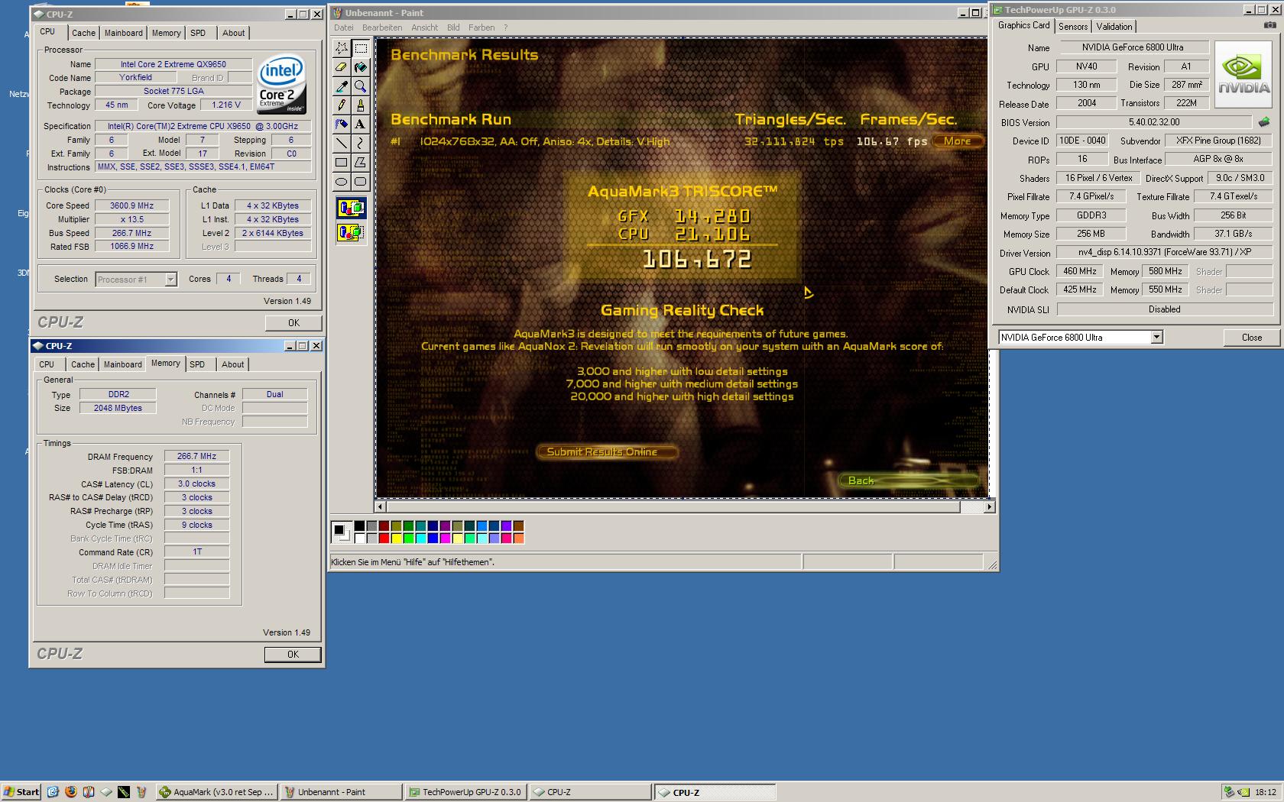The height and width of the screenshot is (802, 1284).
Task: Click the system tray clock showing 18:12
Action: pos(1265,792)
